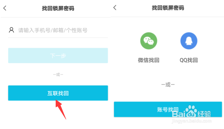Click the right screen title 找回锁屏密码
The image size is (224, 129).
(168, 8)
